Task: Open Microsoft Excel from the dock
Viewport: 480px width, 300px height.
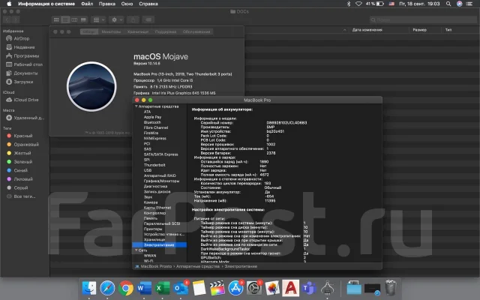Action: [x=163, y=288]
